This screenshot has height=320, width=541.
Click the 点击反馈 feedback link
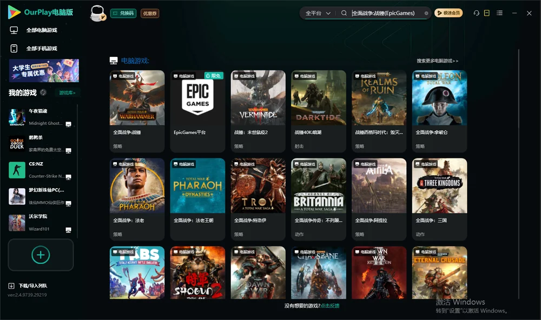coord(330,305)
